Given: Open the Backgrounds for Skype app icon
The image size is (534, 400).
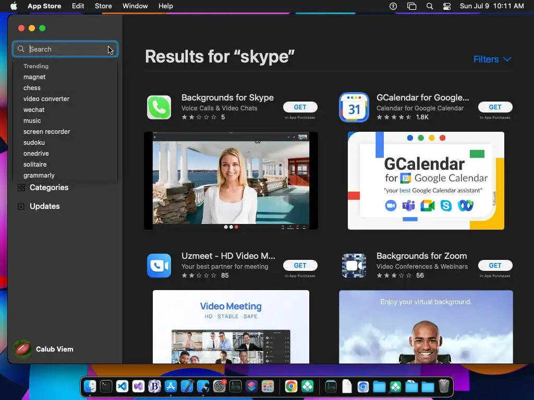Looking at the screenshot, I should point(159,107).
